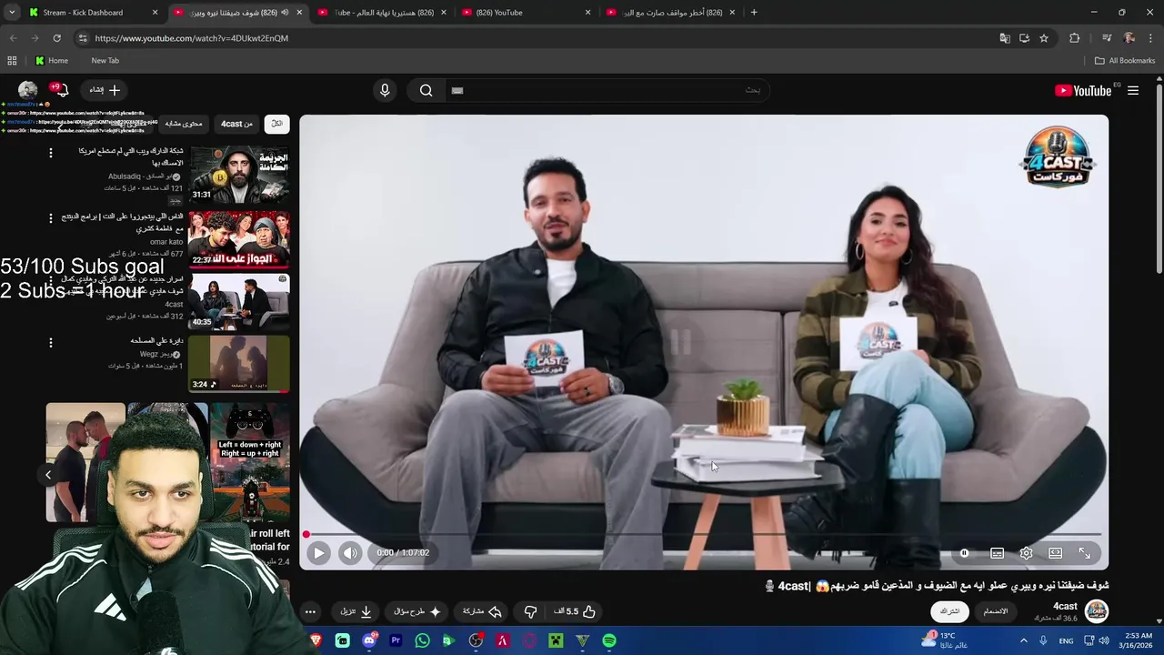Screen dimensions: 1164x655
Task: Open WhatsApp from the taskbar
Action: coord(422,640)
